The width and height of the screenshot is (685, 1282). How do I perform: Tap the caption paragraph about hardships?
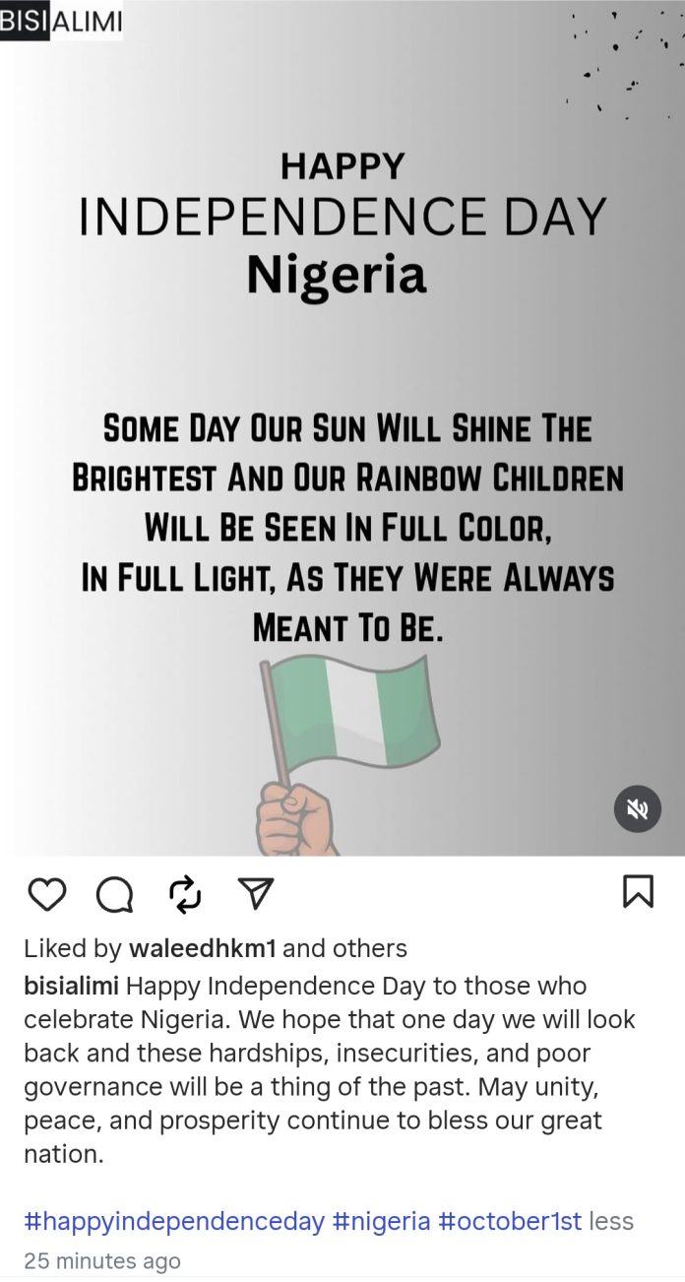click(330, 1069)
